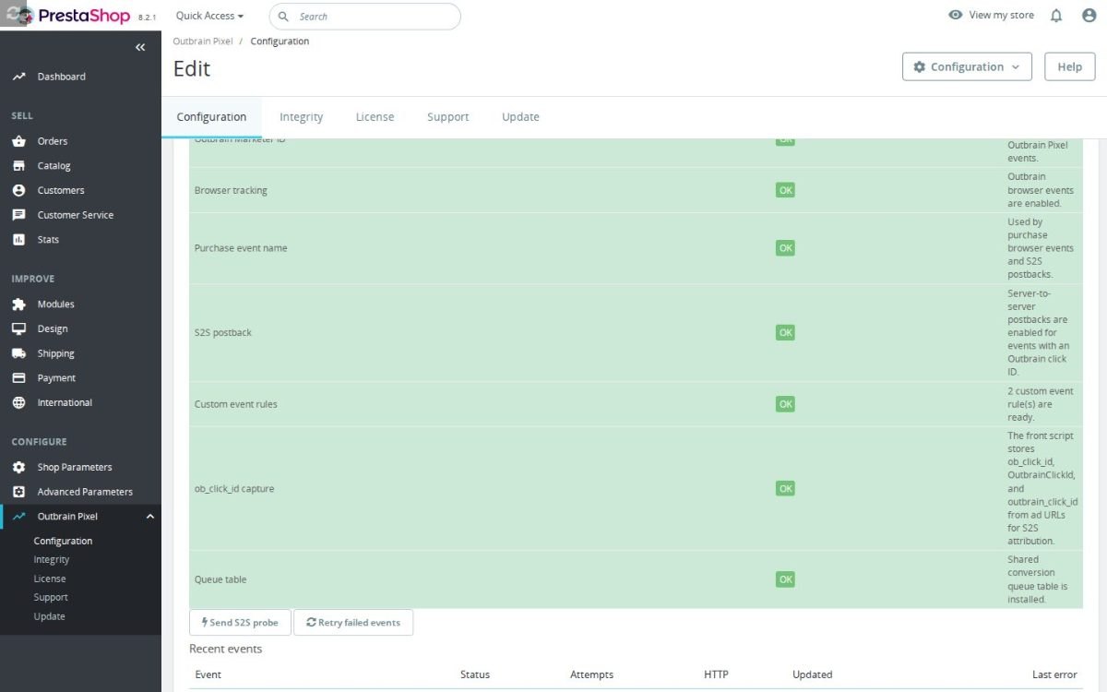The height and width of the screenshot is (692, 1107).
Task: Select the Configuration tab
Action: point(211,117)
